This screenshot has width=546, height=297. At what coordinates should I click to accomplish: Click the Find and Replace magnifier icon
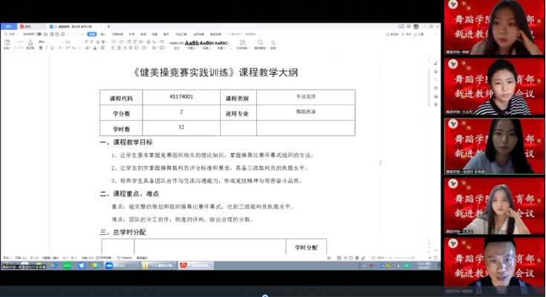[259, 43]
